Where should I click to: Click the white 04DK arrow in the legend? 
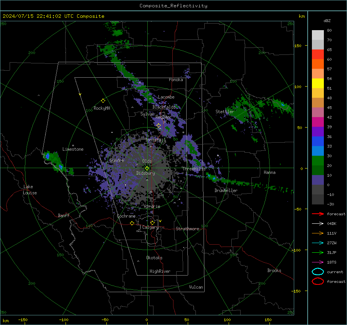point(318,224)
